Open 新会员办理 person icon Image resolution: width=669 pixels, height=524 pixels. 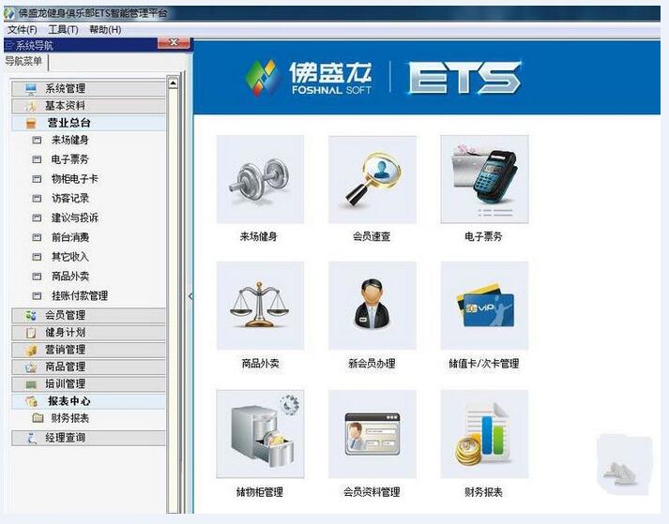coord(373,306)
